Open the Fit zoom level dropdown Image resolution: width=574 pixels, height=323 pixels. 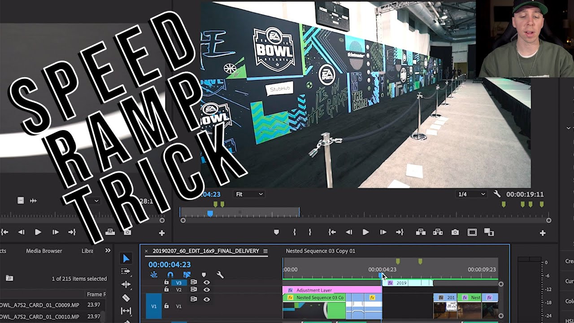[249, 194]
